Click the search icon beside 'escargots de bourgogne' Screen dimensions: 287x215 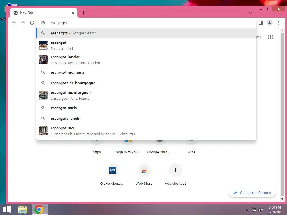[43, 83]
